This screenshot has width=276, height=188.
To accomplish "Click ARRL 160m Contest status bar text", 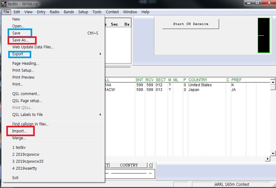I will [x=232, y=185].
